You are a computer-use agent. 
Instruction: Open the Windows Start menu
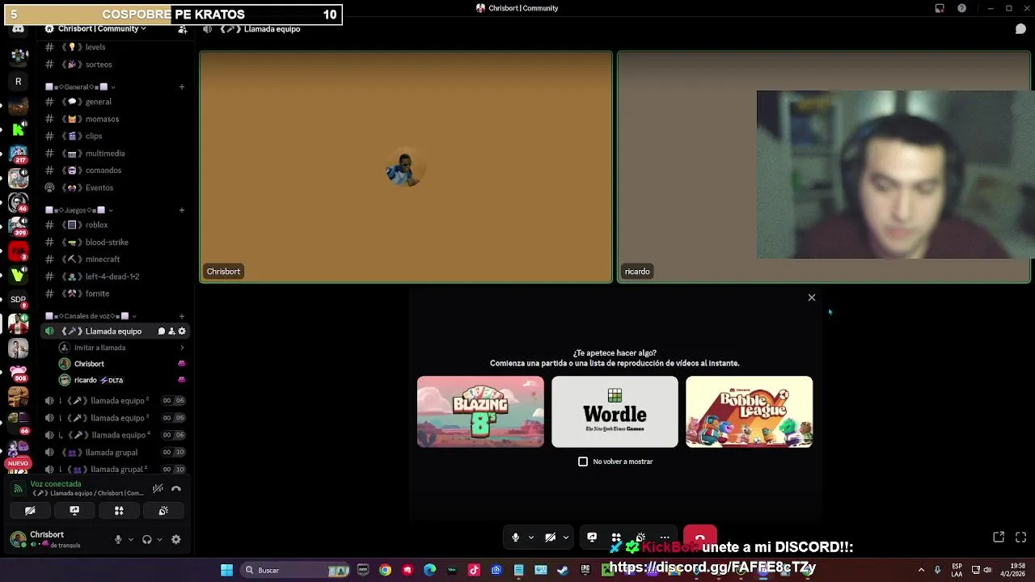tap(227, 570)
